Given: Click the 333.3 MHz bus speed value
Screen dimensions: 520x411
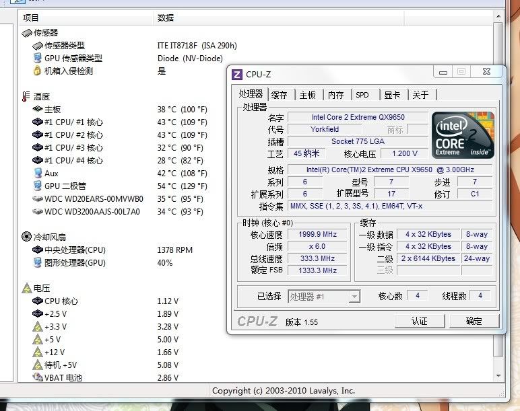Looking at the screenshot, I should coord(317,258).
